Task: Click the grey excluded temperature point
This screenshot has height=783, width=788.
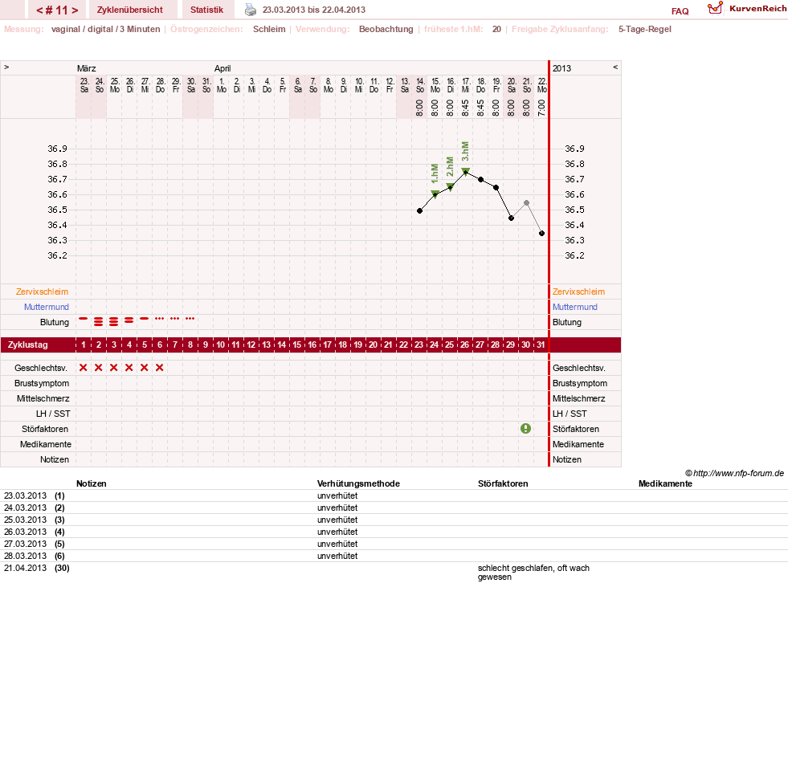Action: pyautogui.click(x=527, y=203)
